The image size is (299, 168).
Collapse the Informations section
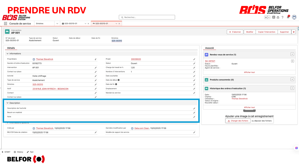click(x=8, y=54)
